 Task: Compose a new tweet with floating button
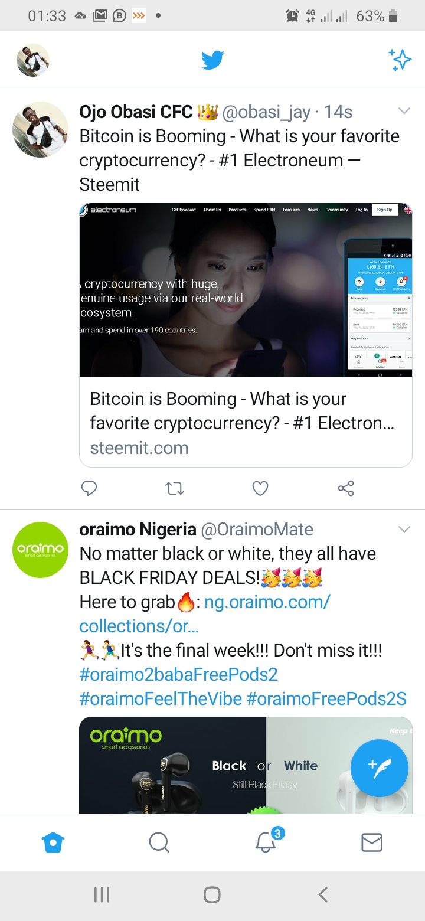(x=379, y=768)
